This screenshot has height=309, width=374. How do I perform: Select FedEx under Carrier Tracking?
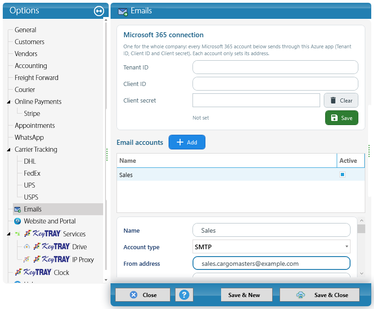coord(32,173)
